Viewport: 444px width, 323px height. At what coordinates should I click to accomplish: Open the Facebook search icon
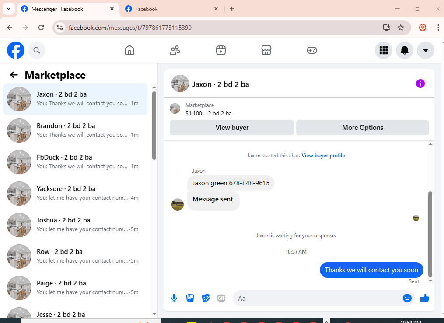pyautogui.click(x=37, y=50)
